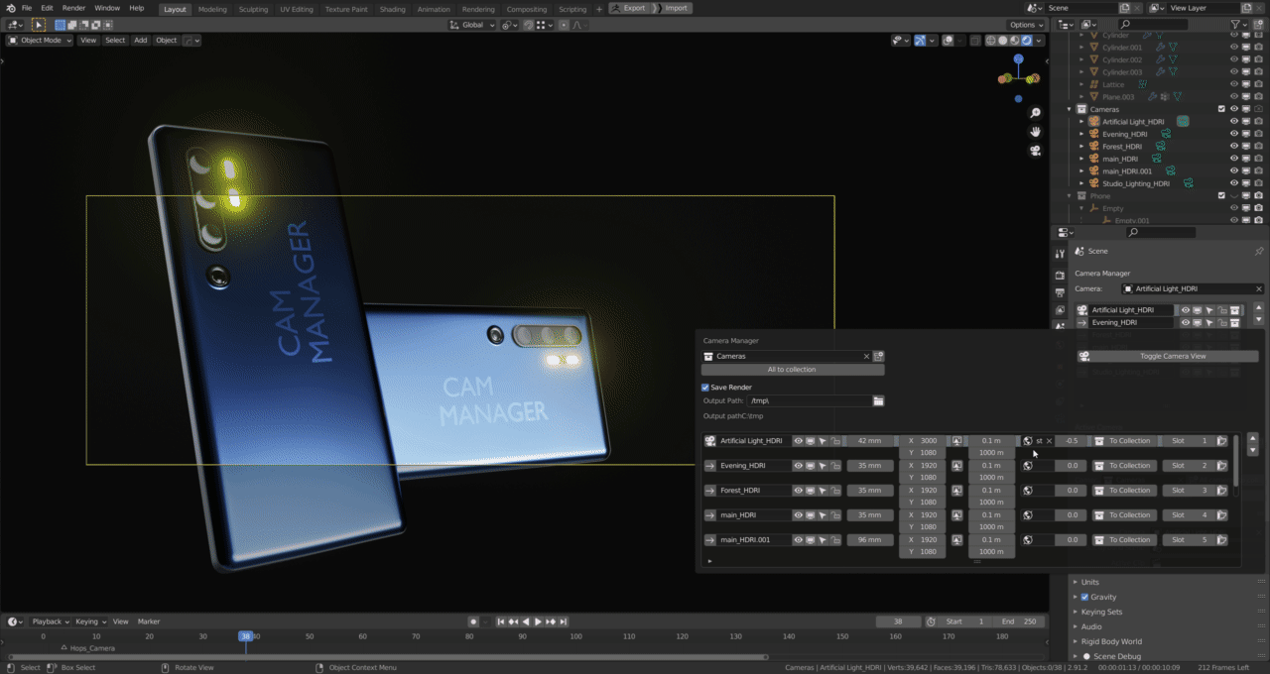The height and width of the screenshot is (674, 1270).
Task: Click folder icon beside the Output Path field
Action: tap(878, 401)
